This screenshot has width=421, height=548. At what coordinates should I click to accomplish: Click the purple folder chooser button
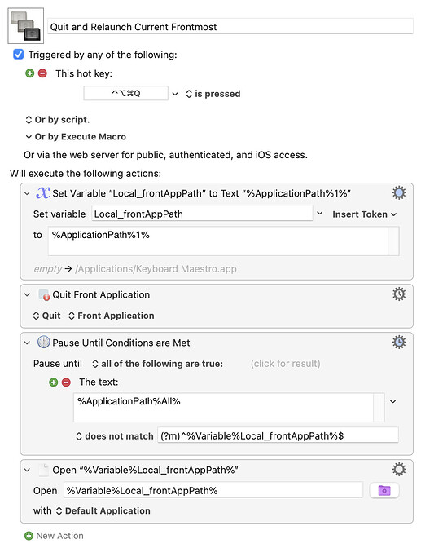pyautogui.click(x=384, y=490)
